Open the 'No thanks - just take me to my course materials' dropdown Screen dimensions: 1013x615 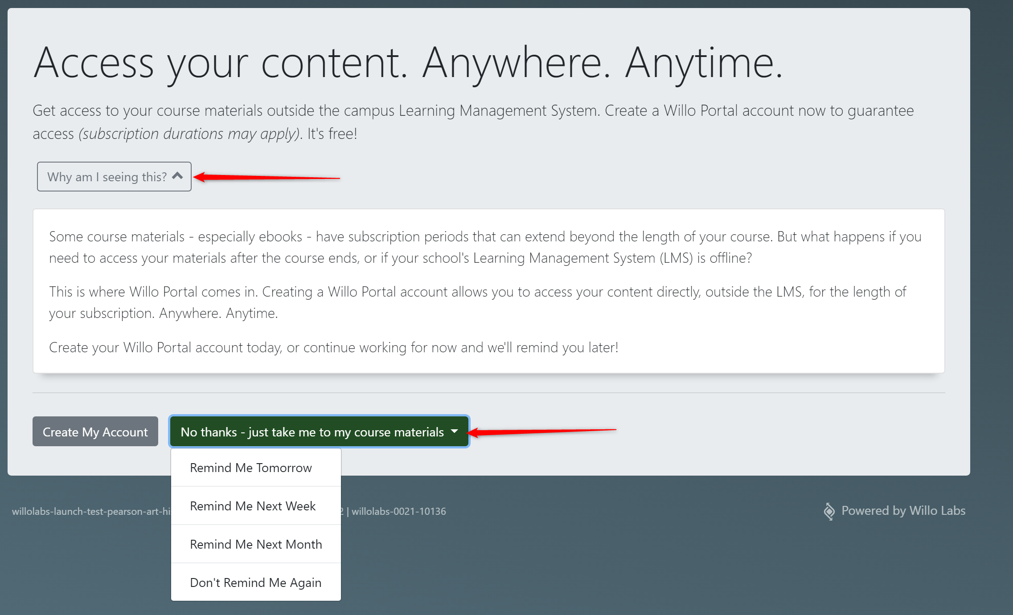[x=319, y=432]
